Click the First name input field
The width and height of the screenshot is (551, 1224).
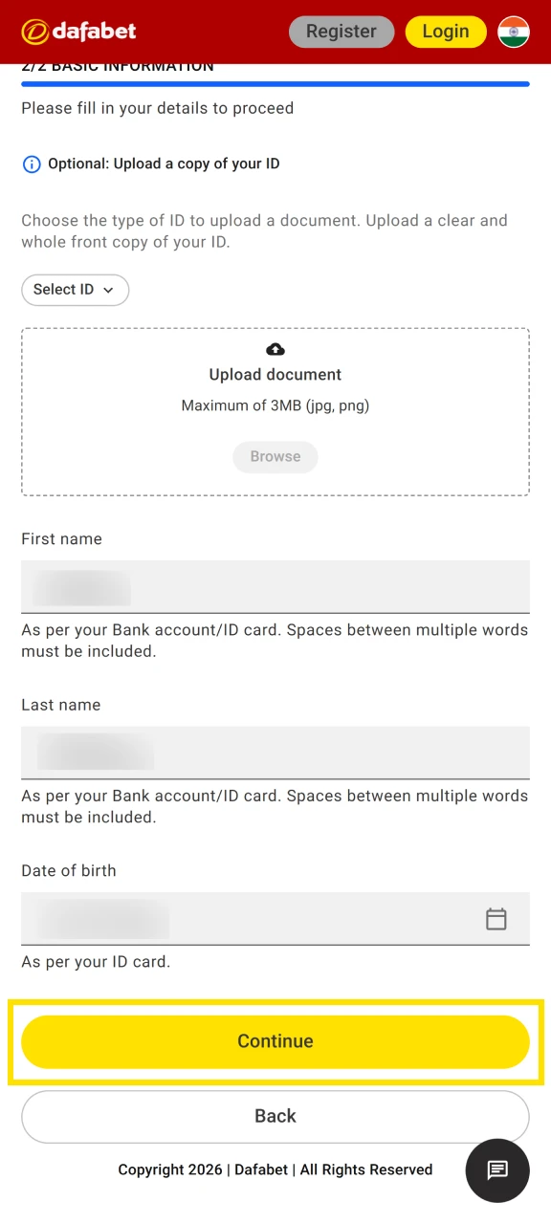275,585
